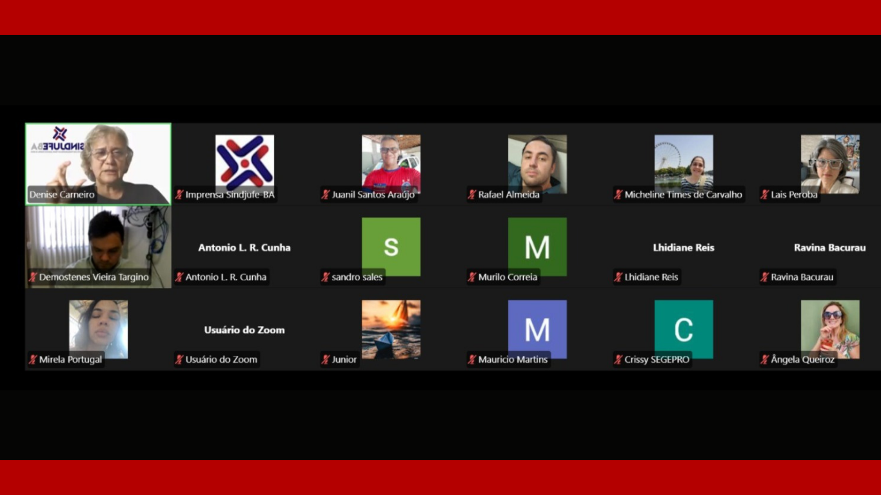Click Ângela Queiroz's profile photo
Image resolution: width=881 pixels, height=495 pixels.
(x=830, y=327)
